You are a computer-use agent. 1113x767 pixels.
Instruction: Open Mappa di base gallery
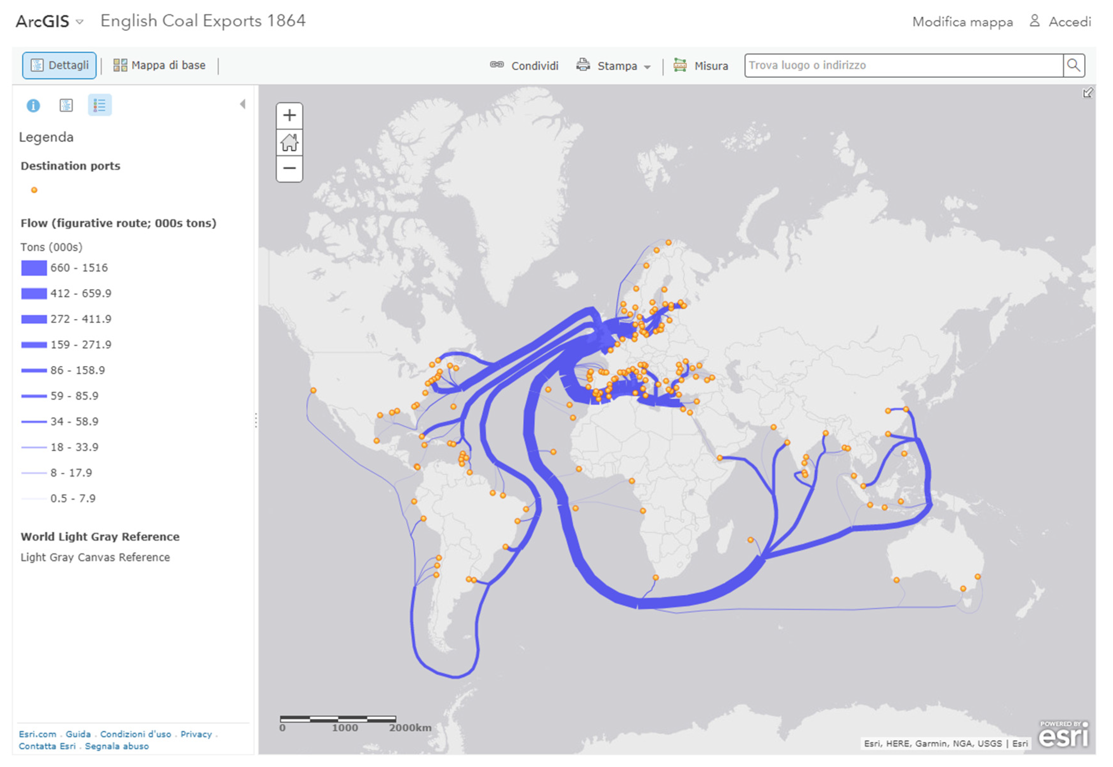pos(159,65)
